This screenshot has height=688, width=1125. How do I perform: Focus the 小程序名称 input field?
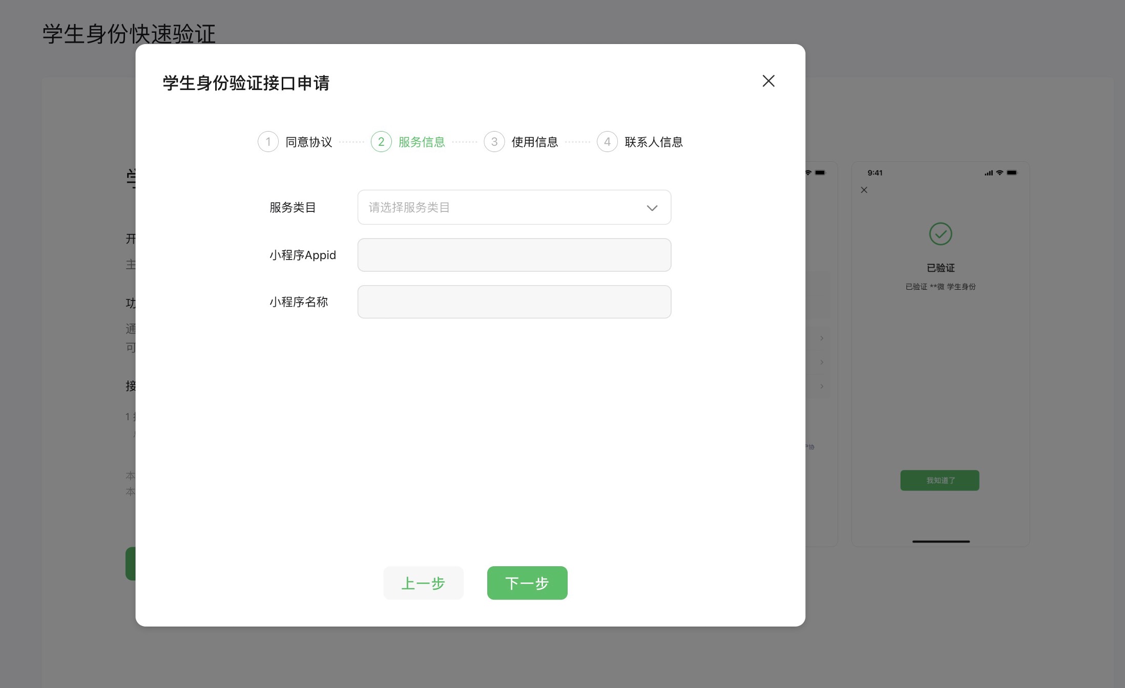coord(514,302)
